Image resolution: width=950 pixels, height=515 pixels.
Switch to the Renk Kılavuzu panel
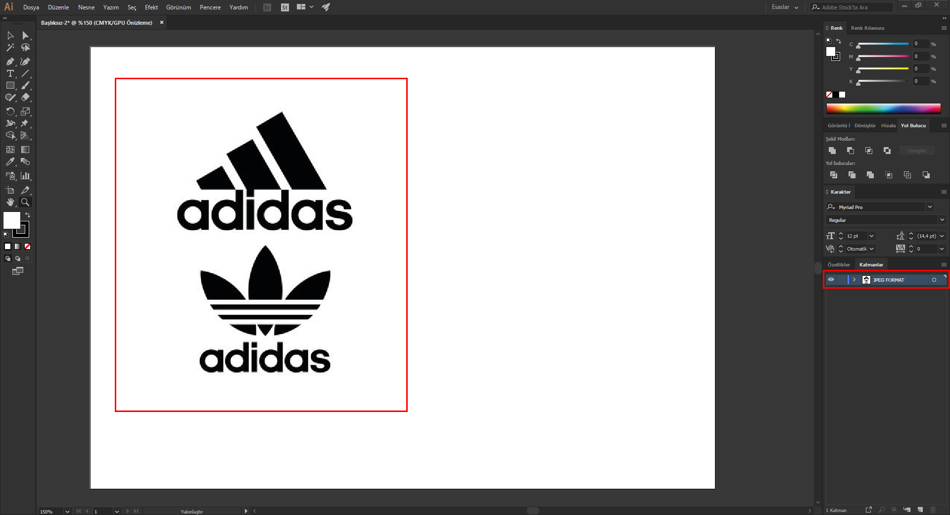[867, 28]
